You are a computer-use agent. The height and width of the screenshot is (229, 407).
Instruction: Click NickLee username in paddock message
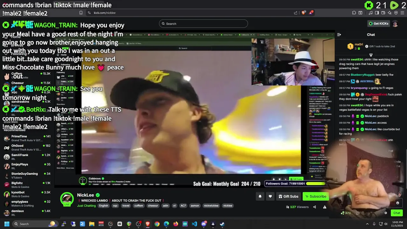pos(370,116)
